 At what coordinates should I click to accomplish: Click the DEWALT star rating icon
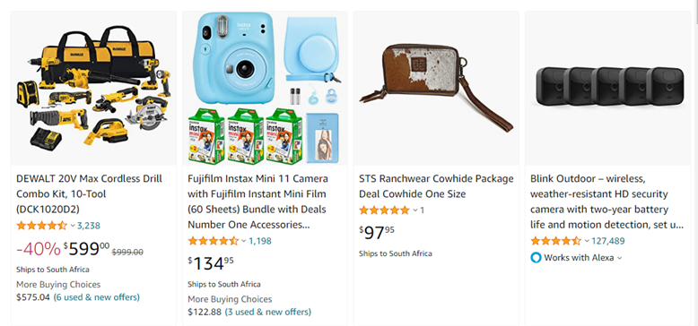click(x=42, y=226)
